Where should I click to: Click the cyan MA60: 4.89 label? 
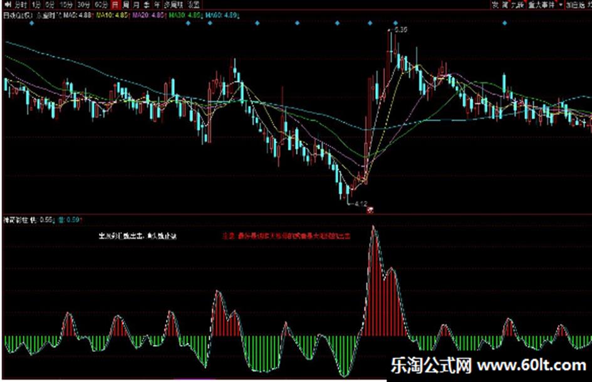point(221,16)
